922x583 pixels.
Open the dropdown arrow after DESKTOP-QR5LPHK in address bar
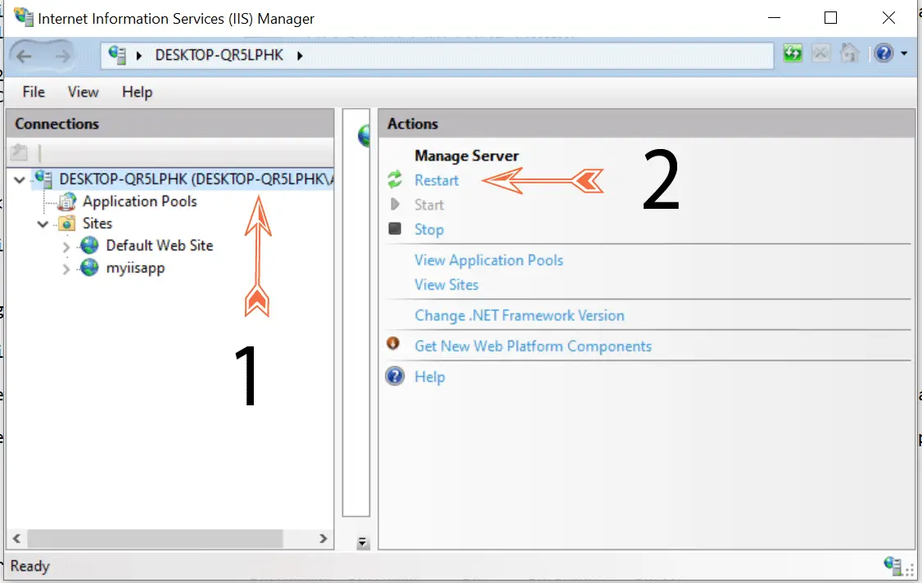(300, 56)
